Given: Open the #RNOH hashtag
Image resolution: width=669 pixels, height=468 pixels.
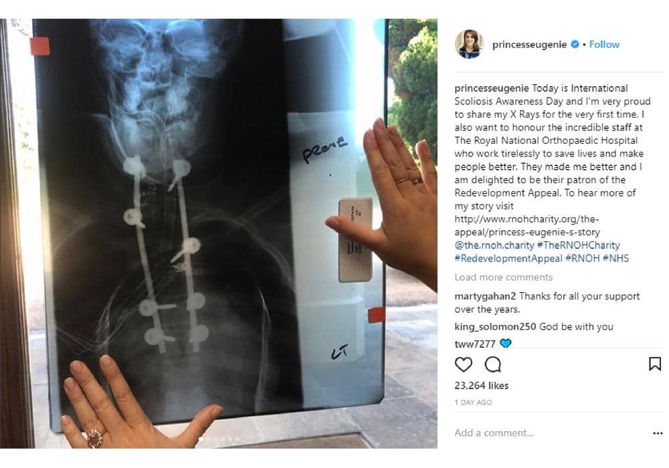Looking at the screenshot, I should click(583, 258).
